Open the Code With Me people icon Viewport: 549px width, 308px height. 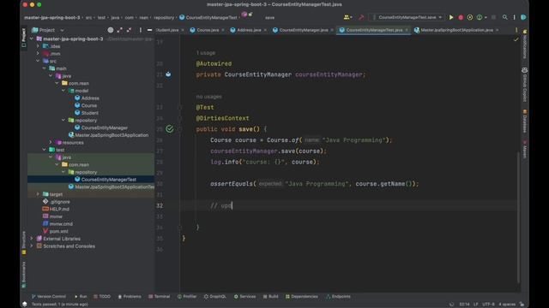(x=347, y=17)
